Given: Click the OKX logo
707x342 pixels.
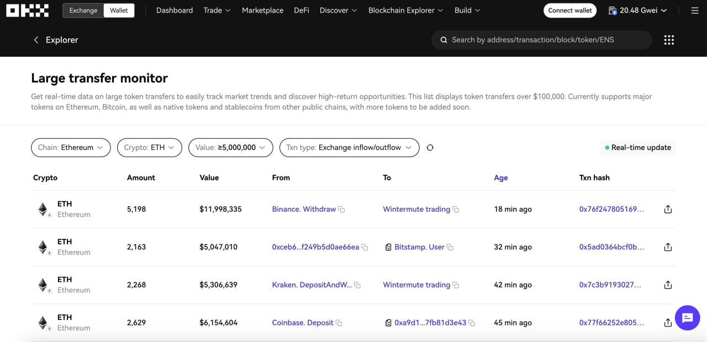Looking at the screenshot, I should [x=28, y=10].
